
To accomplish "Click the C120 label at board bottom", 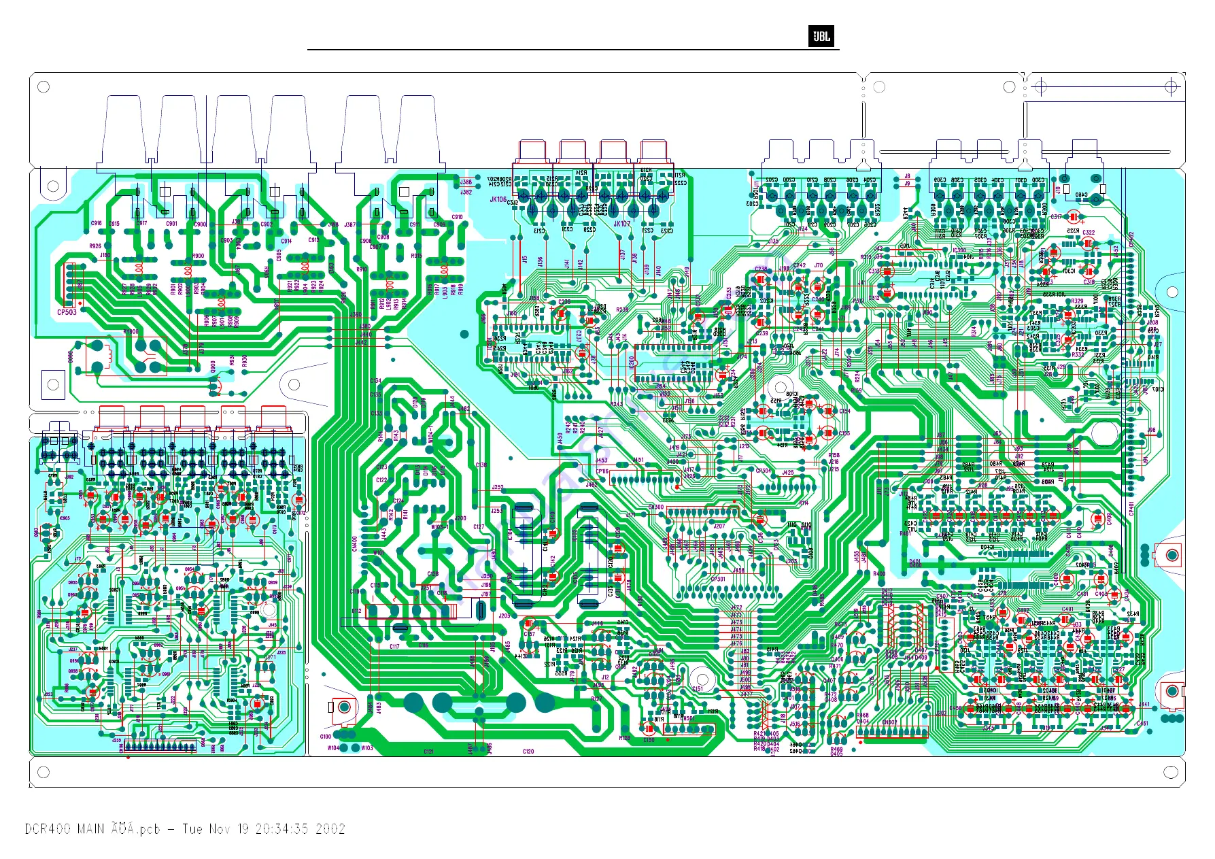I will pos(528,752).
